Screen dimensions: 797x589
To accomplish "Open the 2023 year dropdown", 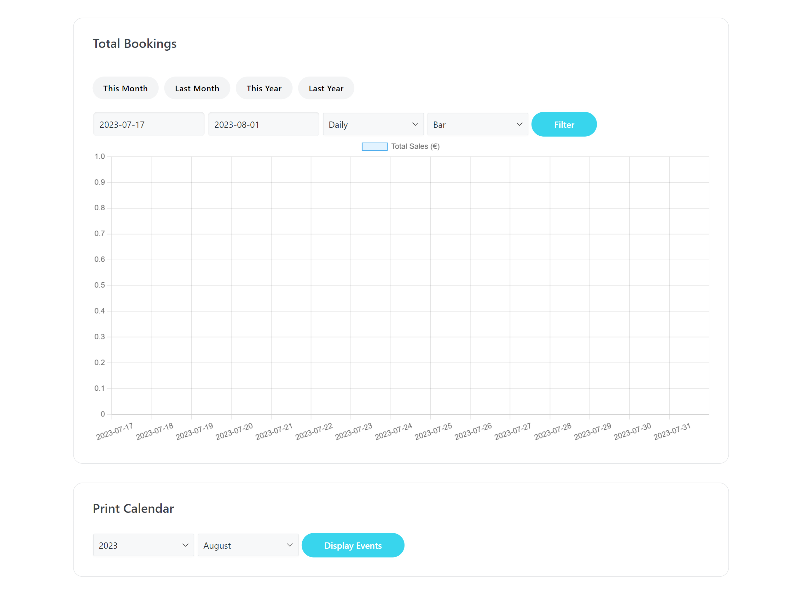I will click(143, 545).
